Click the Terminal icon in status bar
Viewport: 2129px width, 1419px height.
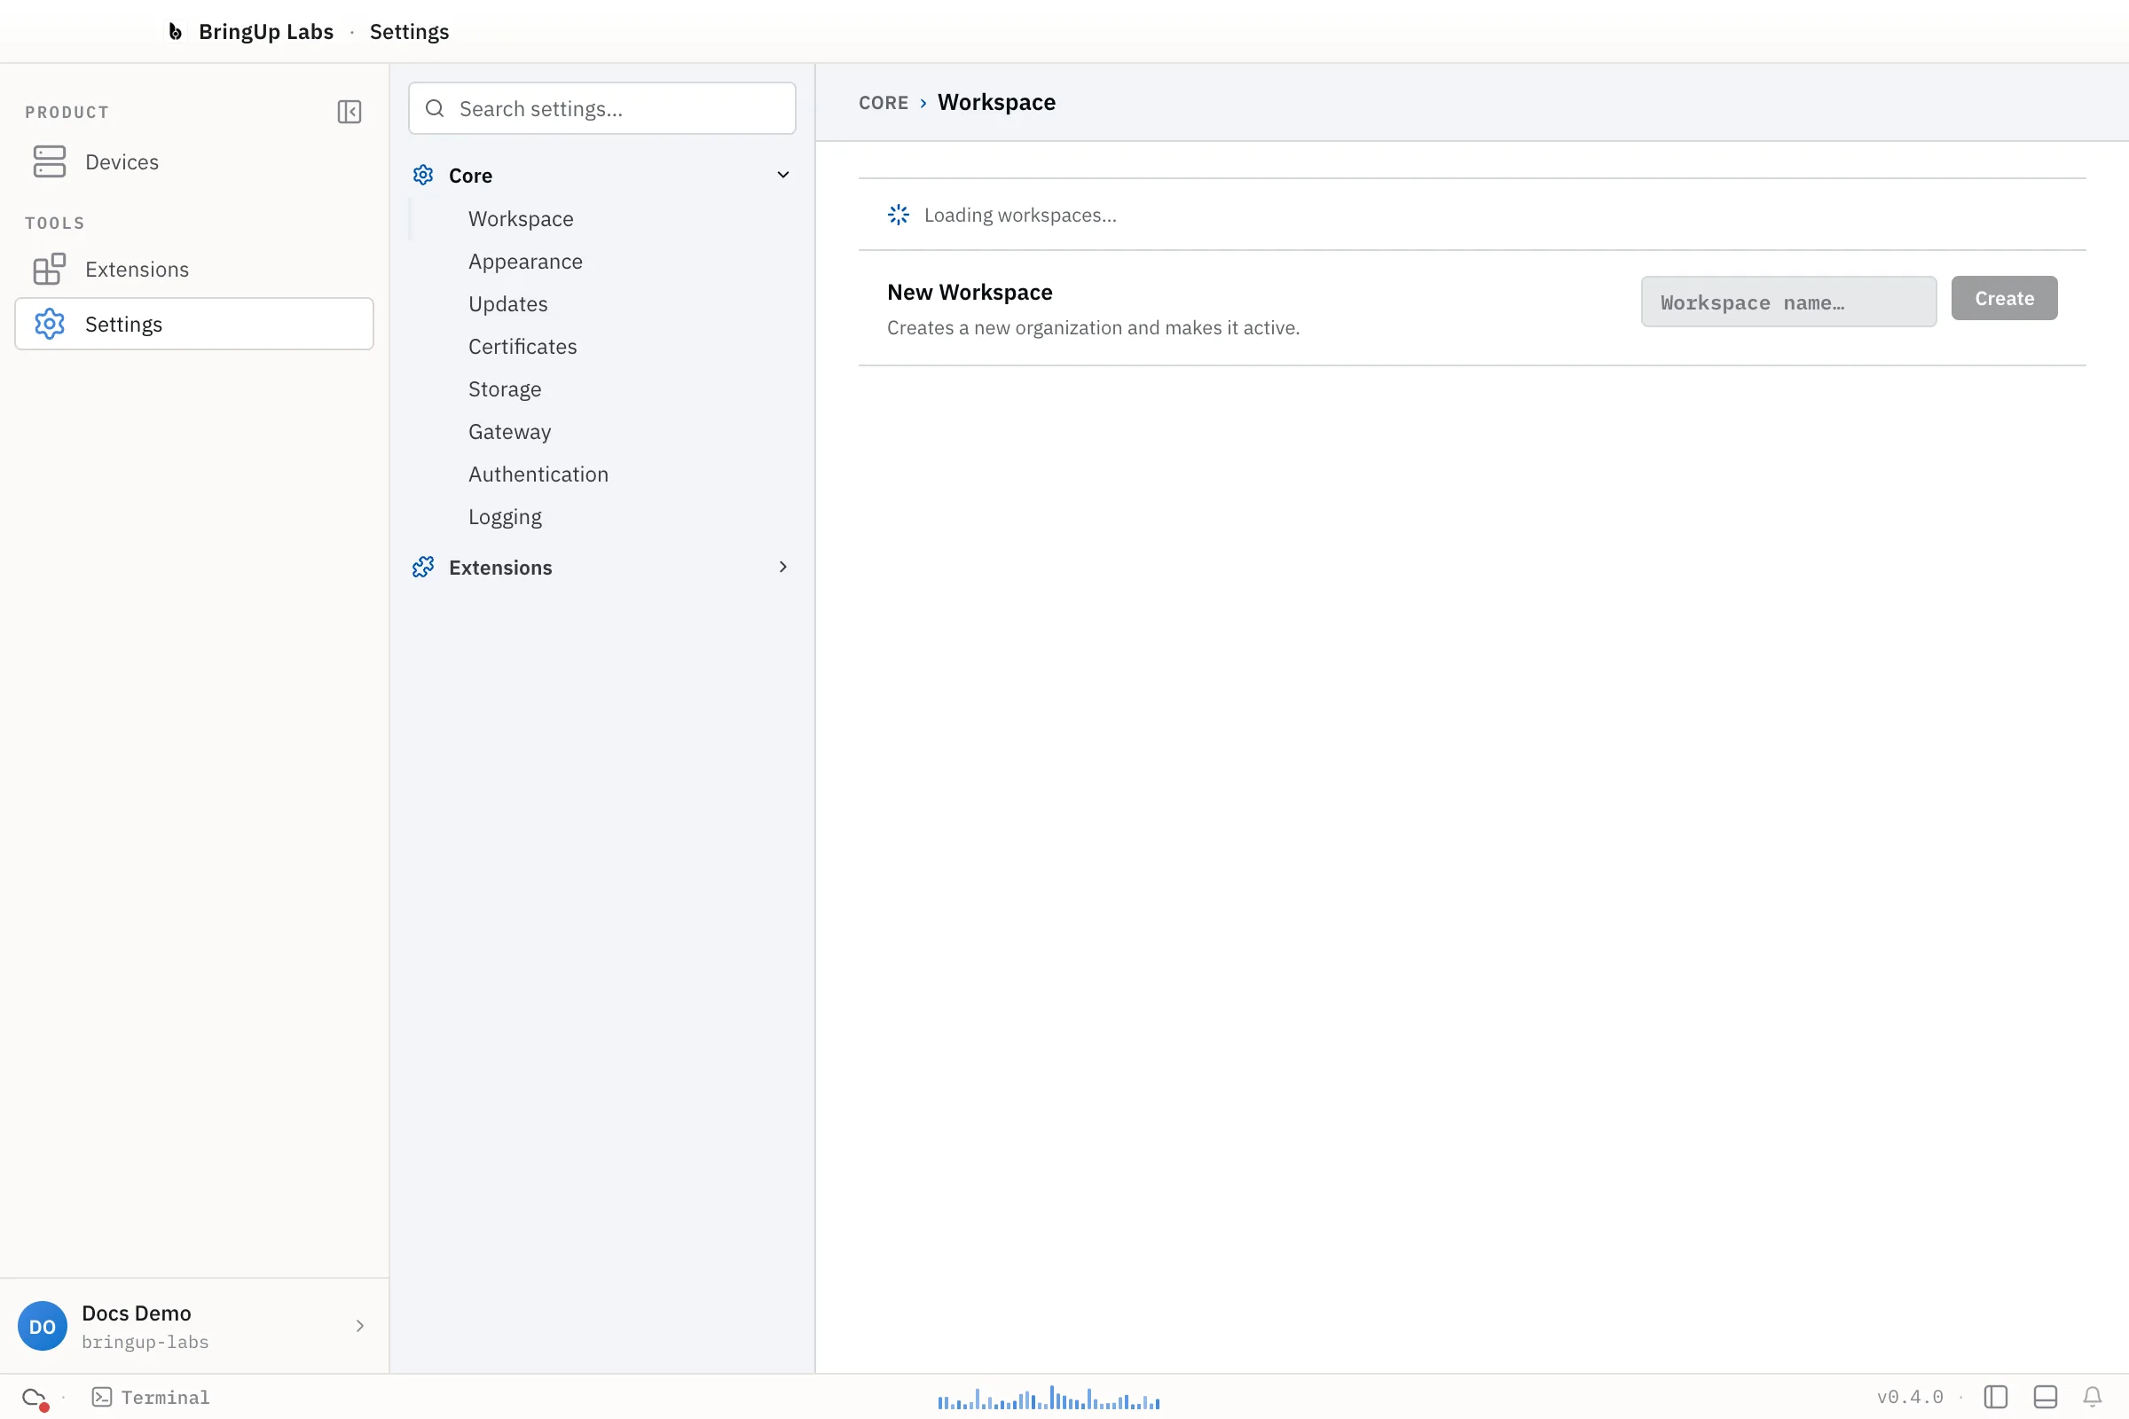pos(102,1398)
